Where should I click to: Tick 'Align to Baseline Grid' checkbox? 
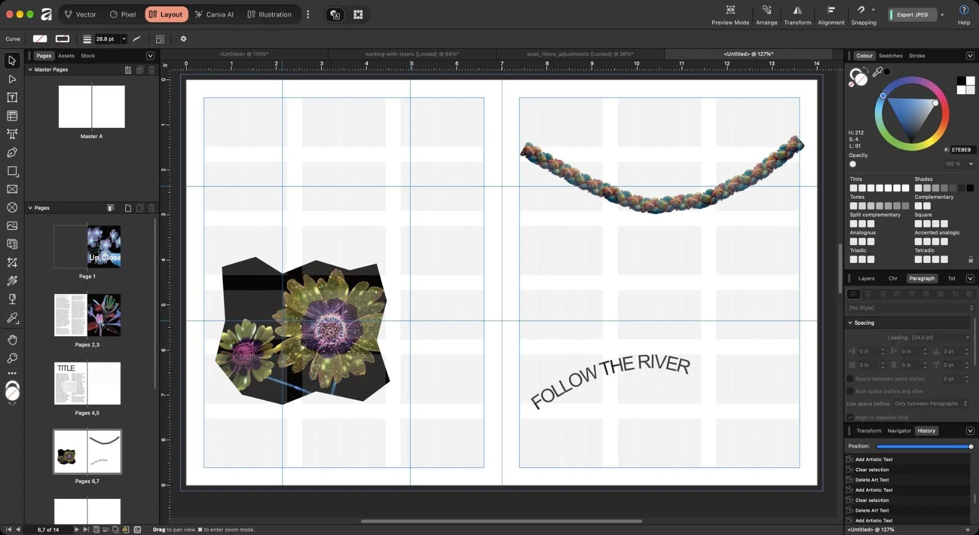850,418
